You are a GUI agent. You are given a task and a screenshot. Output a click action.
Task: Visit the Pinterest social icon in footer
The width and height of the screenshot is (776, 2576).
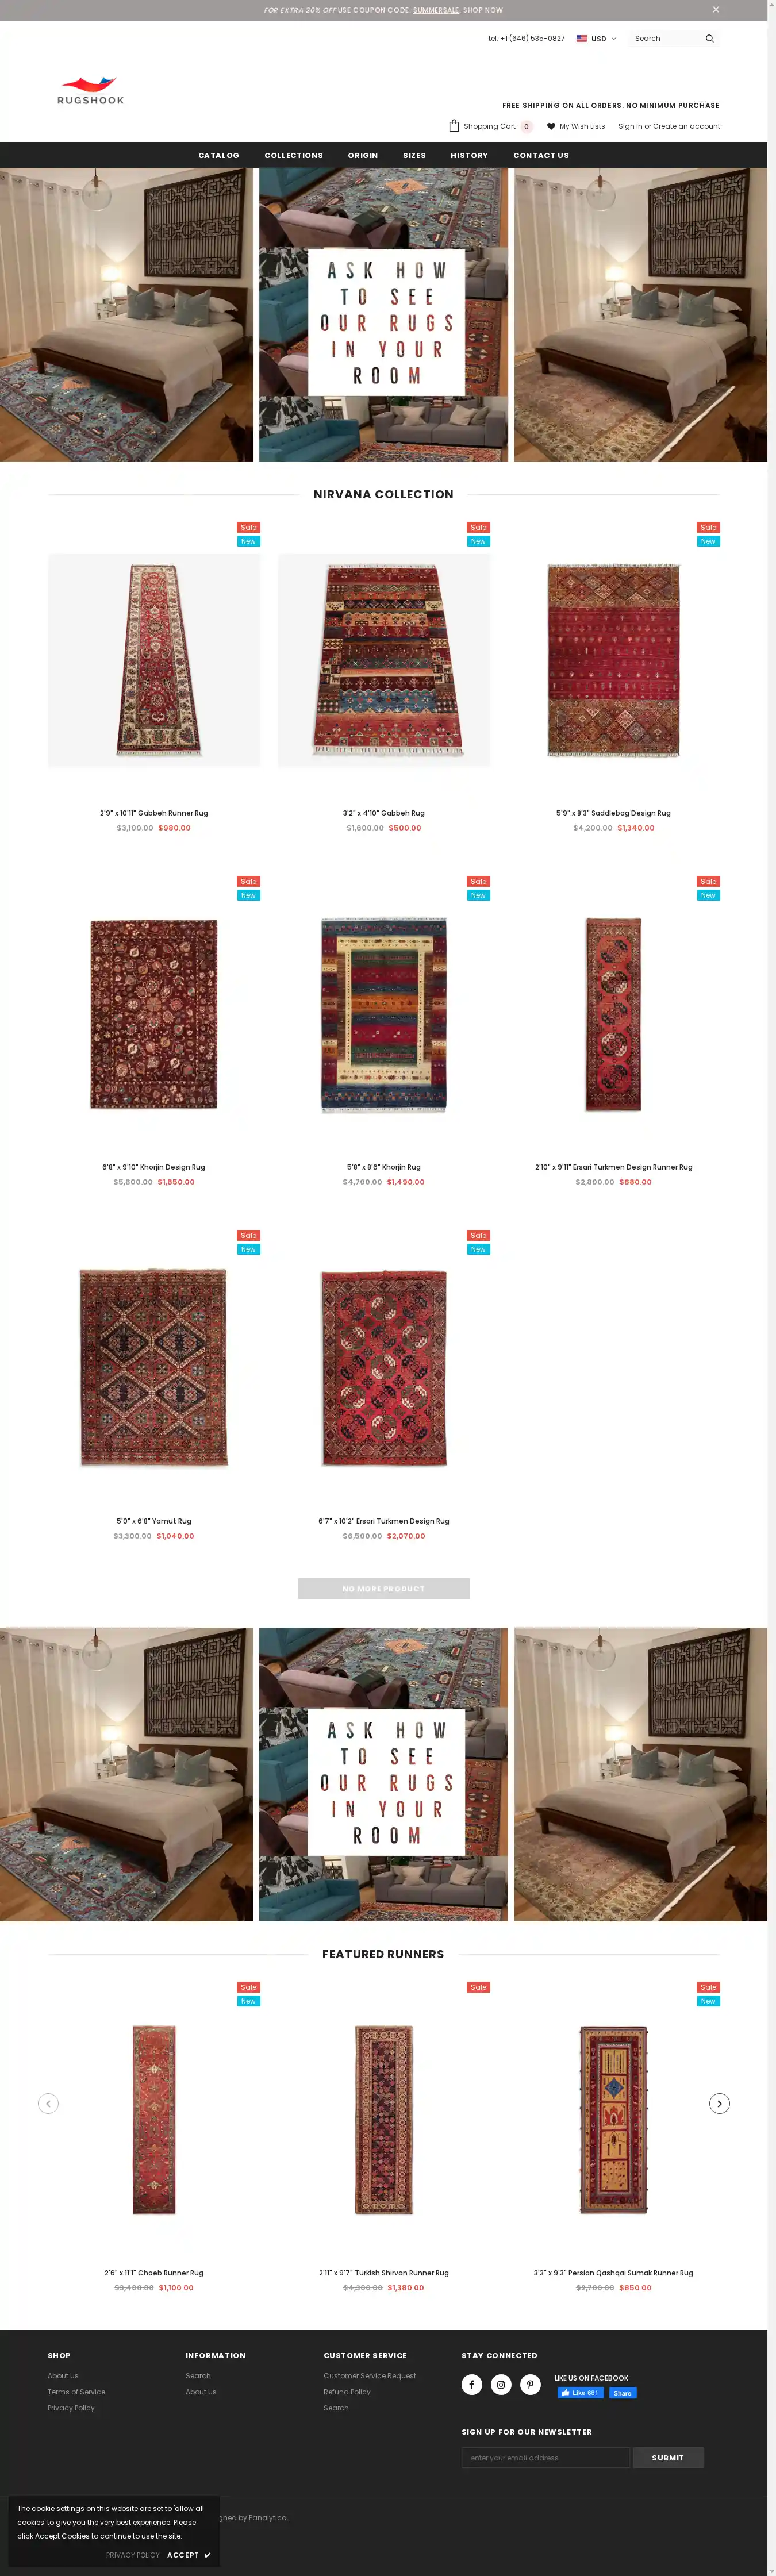pos(531,2384)
